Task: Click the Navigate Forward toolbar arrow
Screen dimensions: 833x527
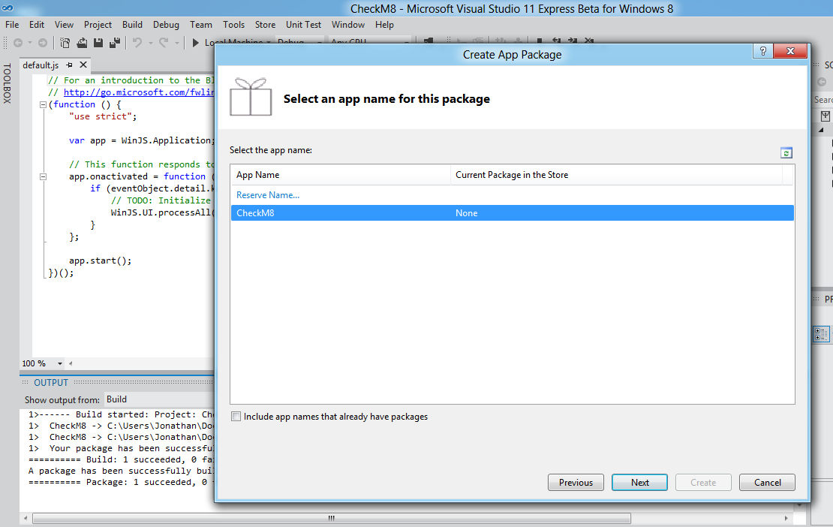Action: click(43, 43)
